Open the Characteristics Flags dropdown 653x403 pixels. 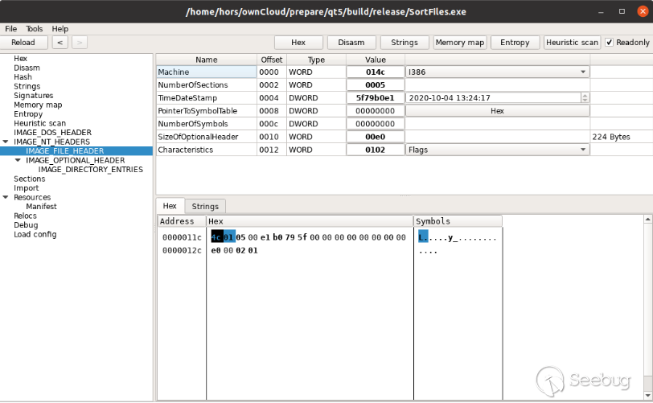[497, 150]
